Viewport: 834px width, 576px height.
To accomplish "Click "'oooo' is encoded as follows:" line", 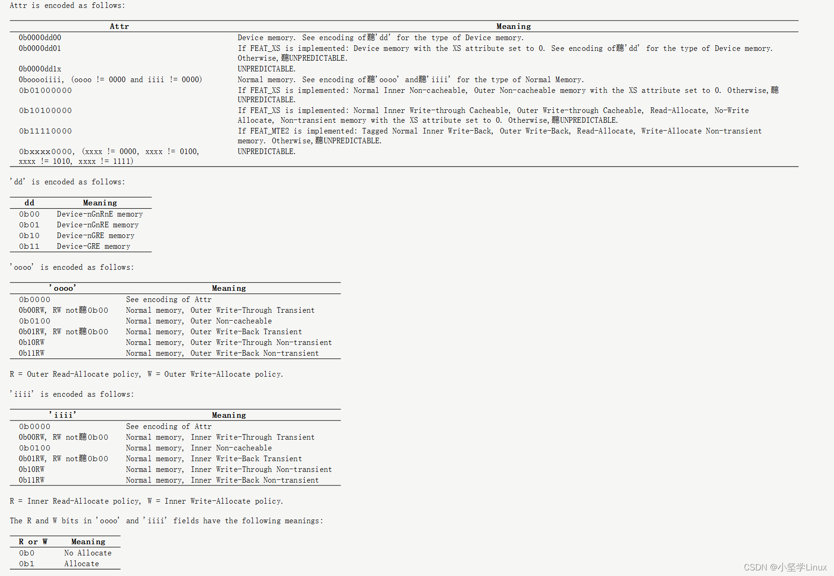I will [x=72, y=267].
